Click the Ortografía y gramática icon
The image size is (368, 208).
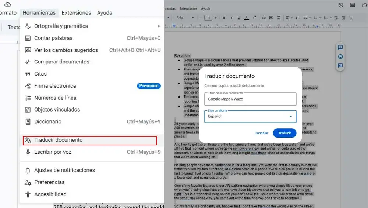28,26
